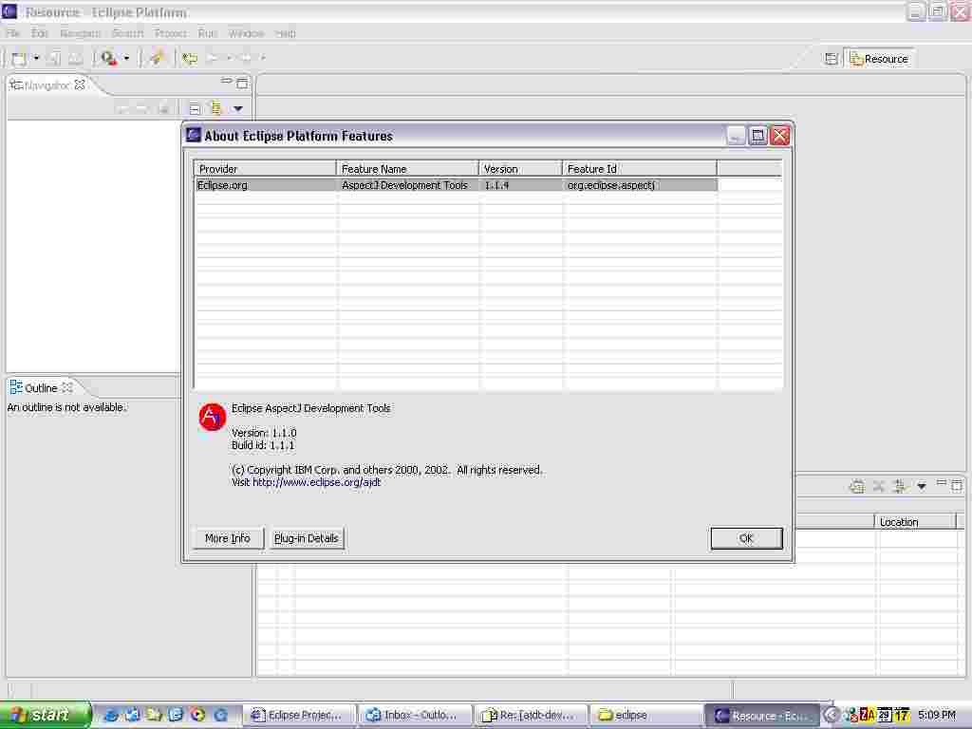Open the File menu
The height and width of the screenshot is (729, 972).
pyautogui.click(x=13, y=33)
